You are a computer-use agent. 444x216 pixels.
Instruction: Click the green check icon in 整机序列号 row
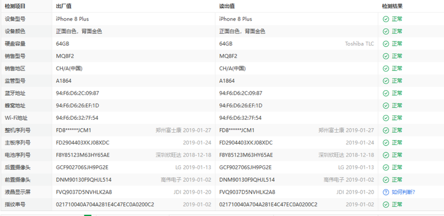386,130
